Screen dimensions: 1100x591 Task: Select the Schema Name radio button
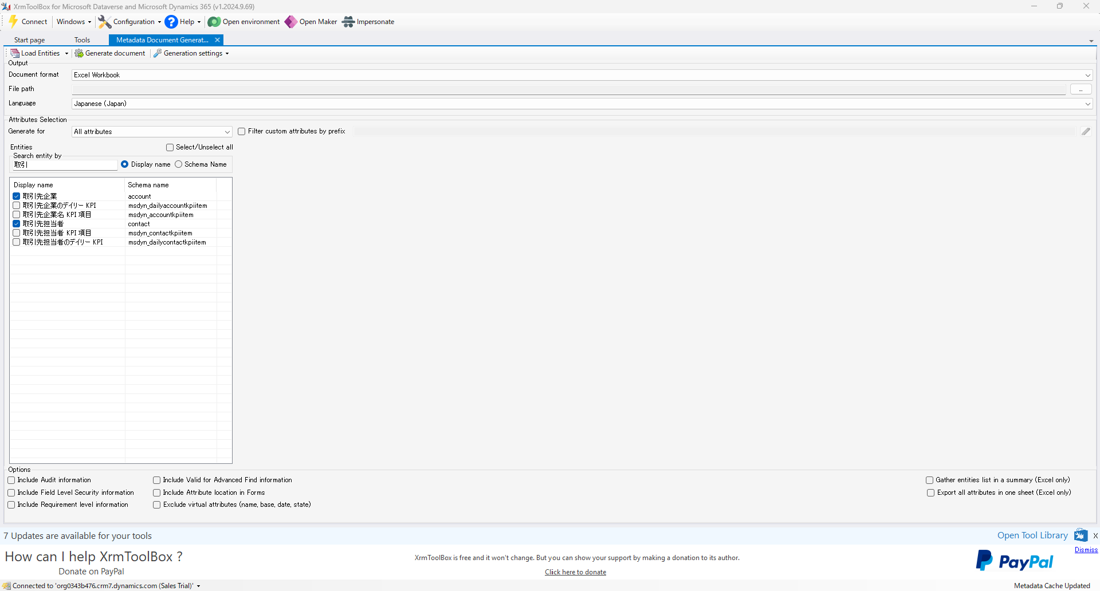point(179,164)
